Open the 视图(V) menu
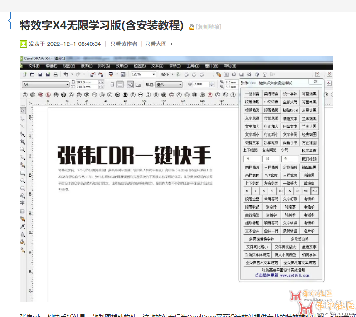This screenshot has height=317, width=356. (x=69, y=66)
